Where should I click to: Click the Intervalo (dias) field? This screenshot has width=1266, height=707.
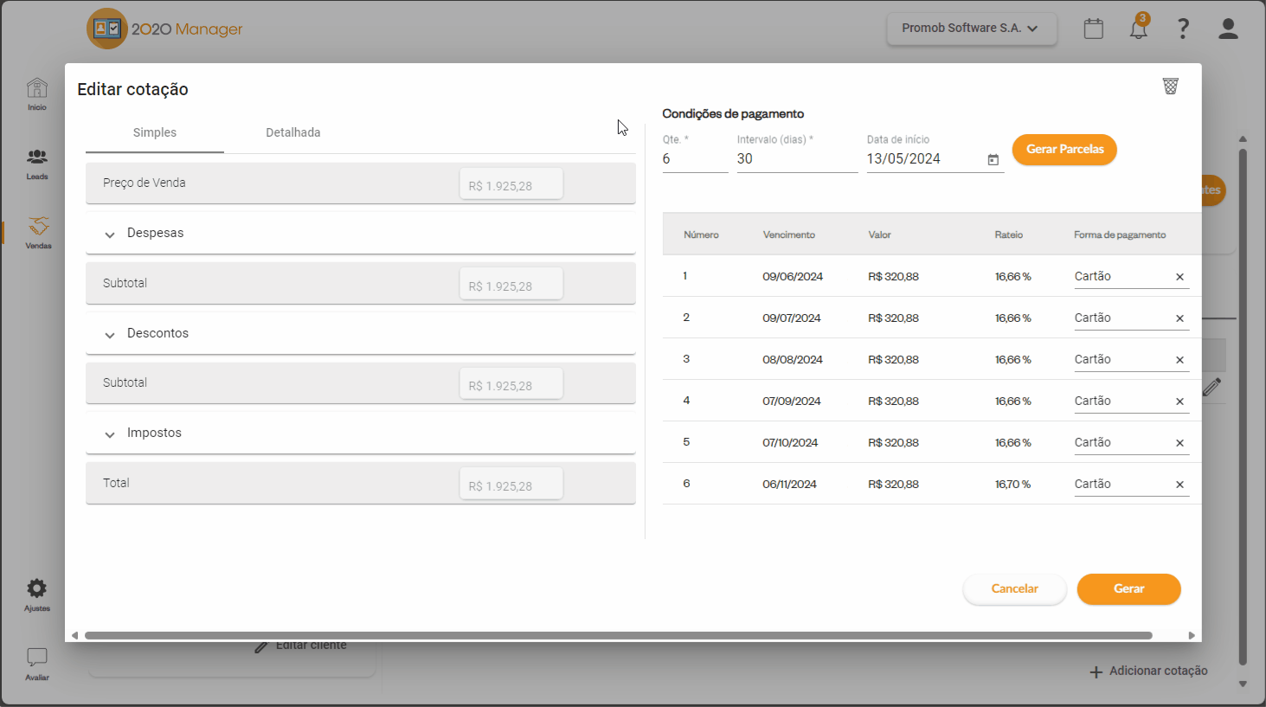pyautogui.click(x=797, y=159)
